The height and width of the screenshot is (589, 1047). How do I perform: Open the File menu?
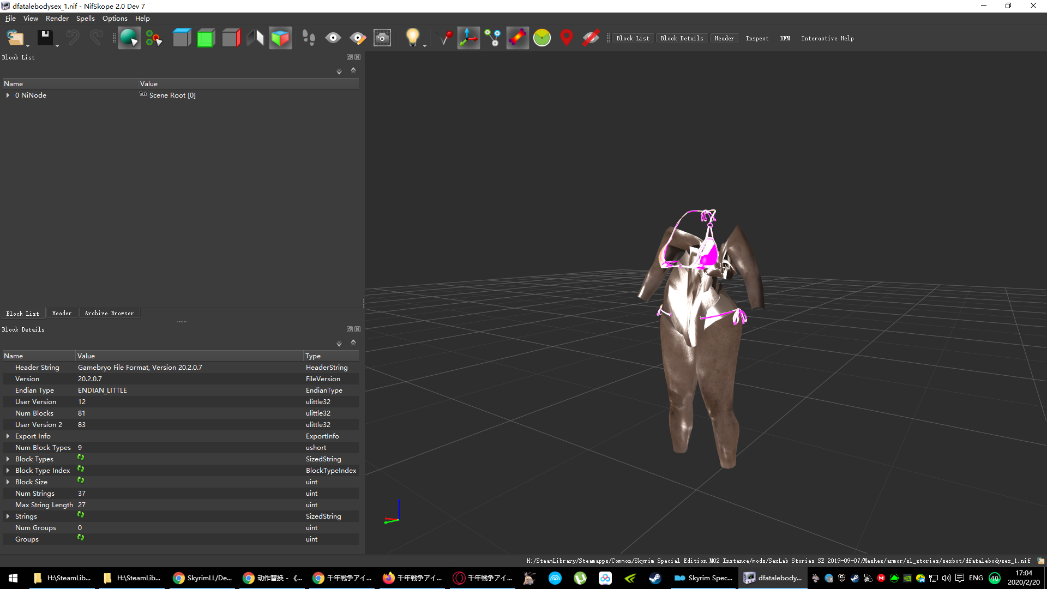pyautogui.click(x=10, y=18)
